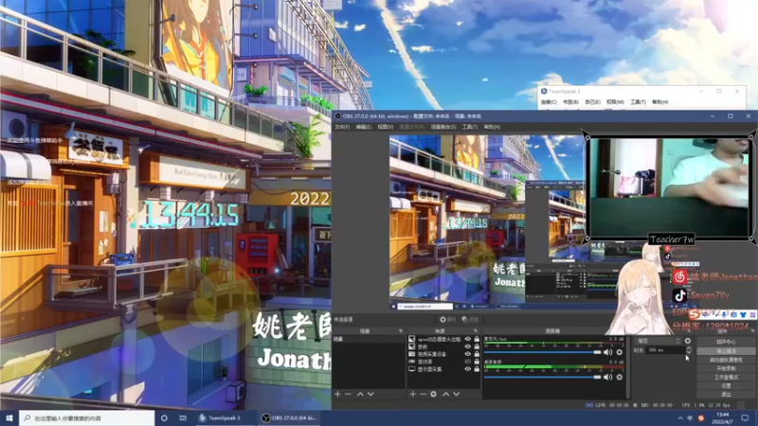Open the View menu in OBS
This screenshot has height=426, width=758.
[x=386, y=127]
